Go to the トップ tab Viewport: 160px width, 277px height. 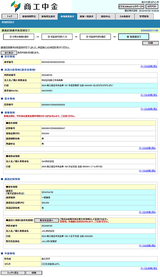pos(10,16)
